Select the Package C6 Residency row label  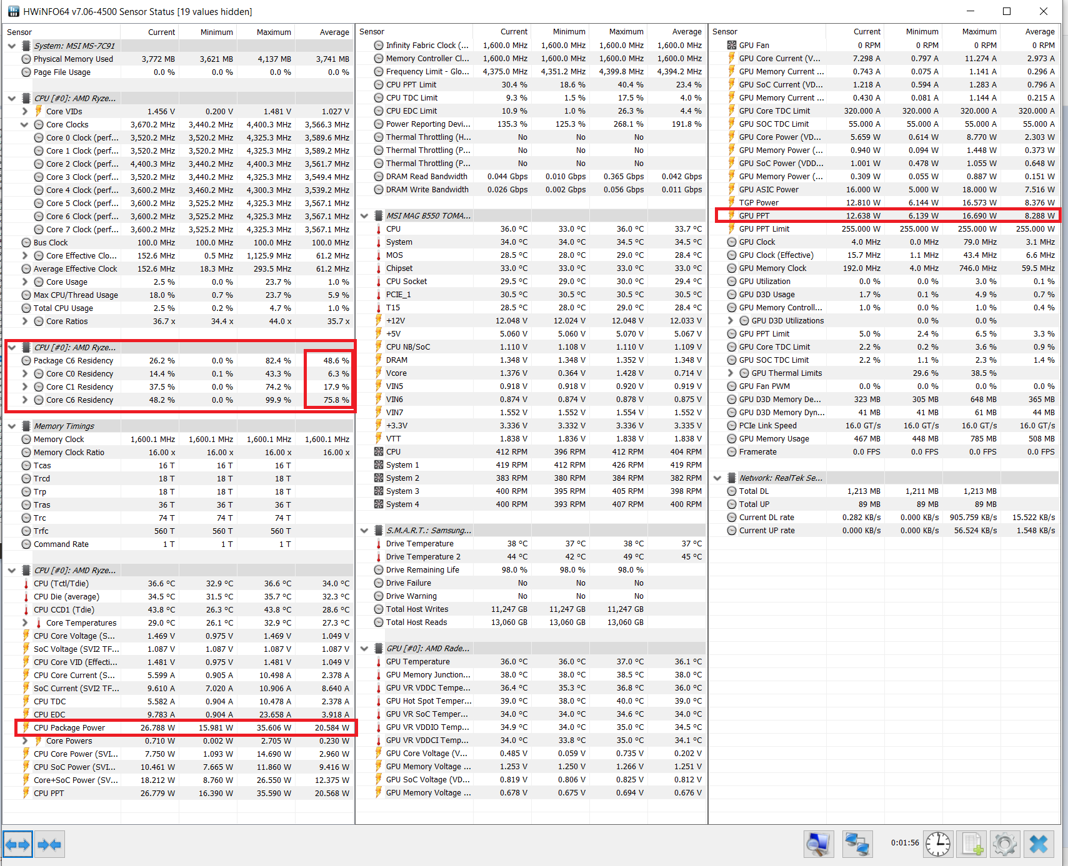(74, 360)
